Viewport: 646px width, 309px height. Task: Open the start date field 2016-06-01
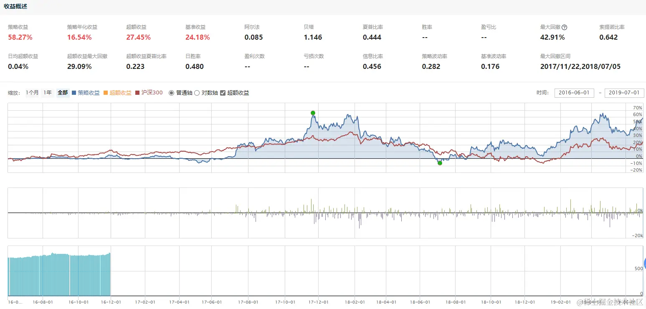(574, 93)
